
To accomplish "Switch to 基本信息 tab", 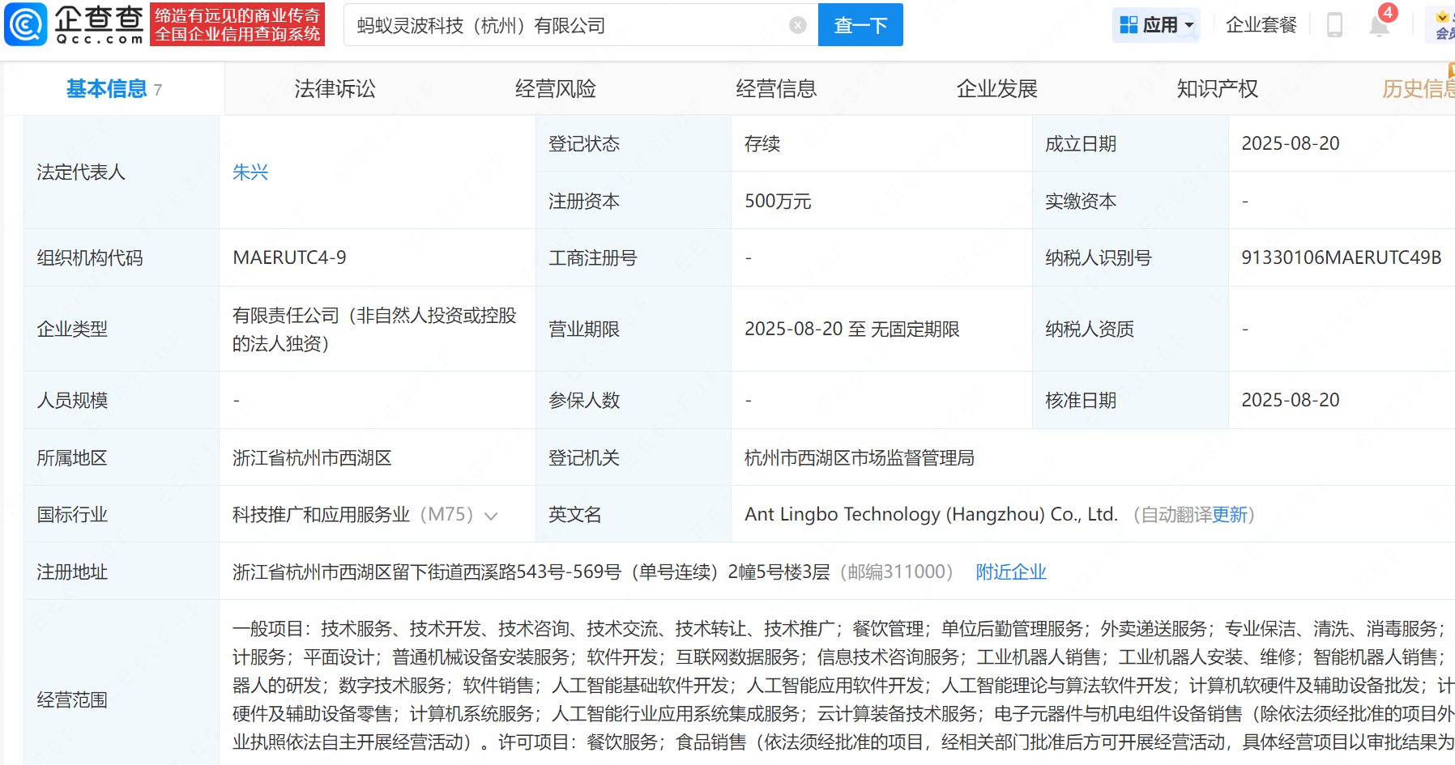I will (x=114, y=88).
